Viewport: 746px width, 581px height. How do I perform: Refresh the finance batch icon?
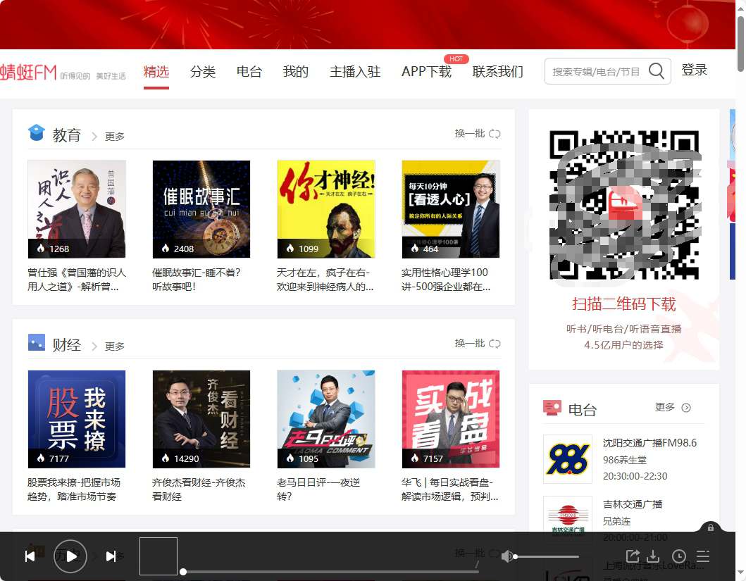coord(495,343)
